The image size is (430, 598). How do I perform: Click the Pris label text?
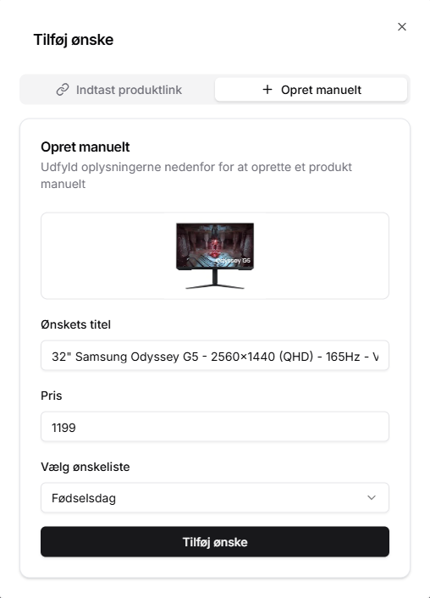tap(52, 396)
